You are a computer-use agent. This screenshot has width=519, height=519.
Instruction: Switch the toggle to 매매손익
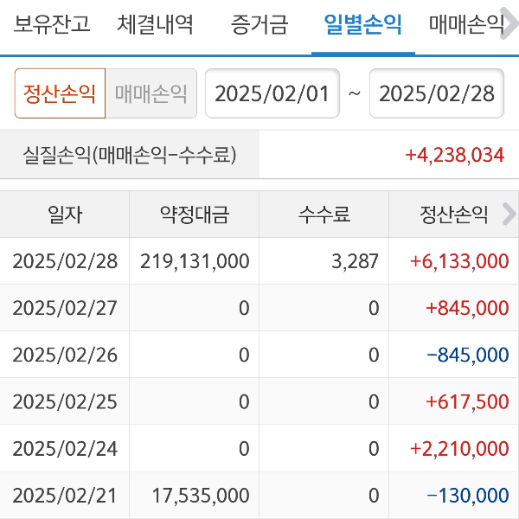click(151, 93)
